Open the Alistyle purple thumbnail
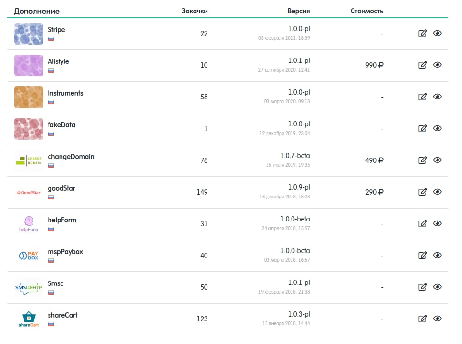 pyautogui.click(x=29, y=65)
